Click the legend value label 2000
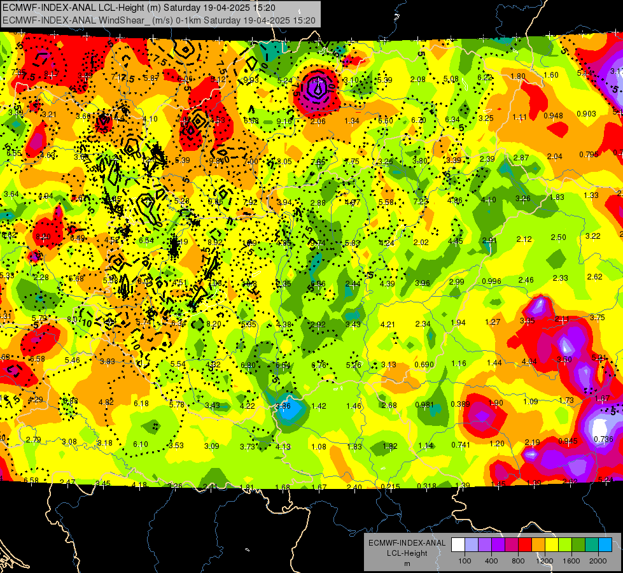This screenshot has width=623, height=573. point(598,561)
